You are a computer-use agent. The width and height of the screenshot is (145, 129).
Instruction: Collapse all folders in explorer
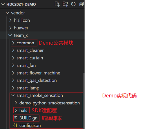81,4
